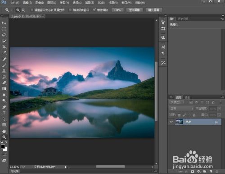The image size is (225, 174).
Task: Toggle shape layer filter
Action: click(x=207, y=102)
